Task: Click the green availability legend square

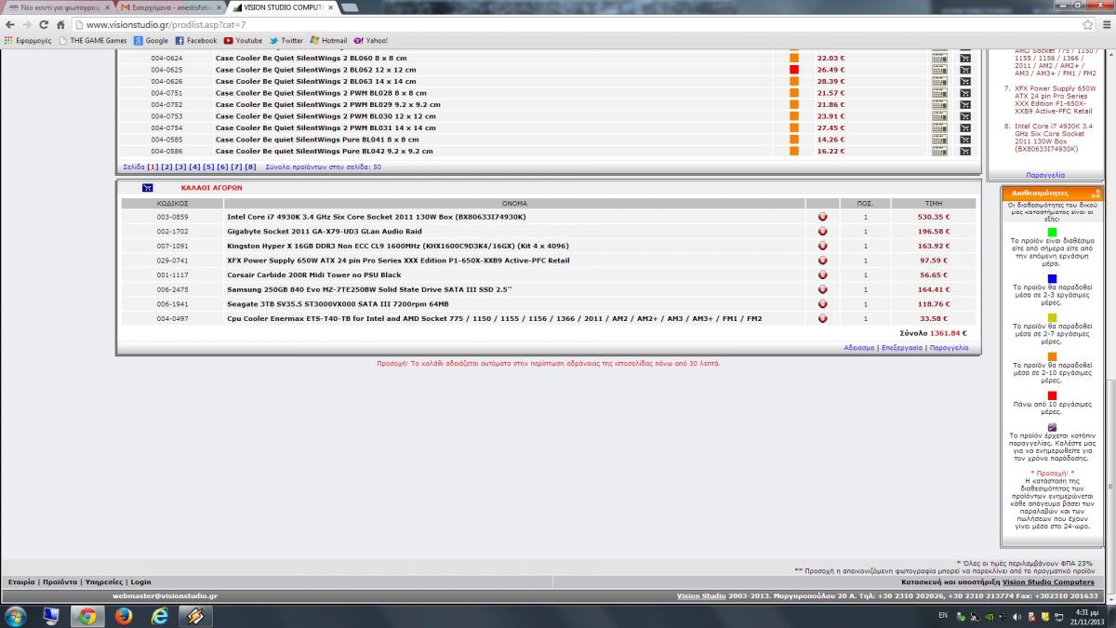Action: tap(1052, 232)
